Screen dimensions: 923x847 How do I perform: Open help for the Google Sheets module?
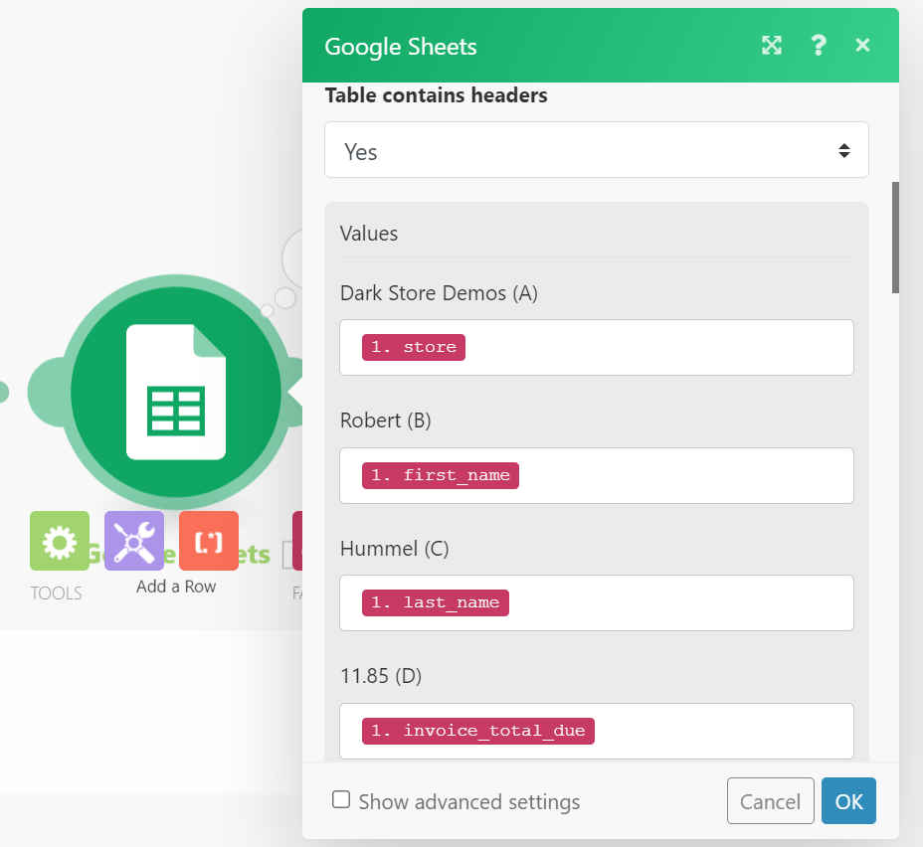819,46
